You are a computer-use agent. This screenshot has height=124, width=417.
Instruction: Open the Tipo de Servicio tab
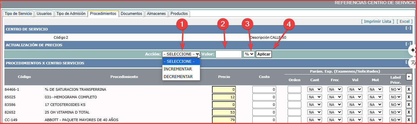18,14
